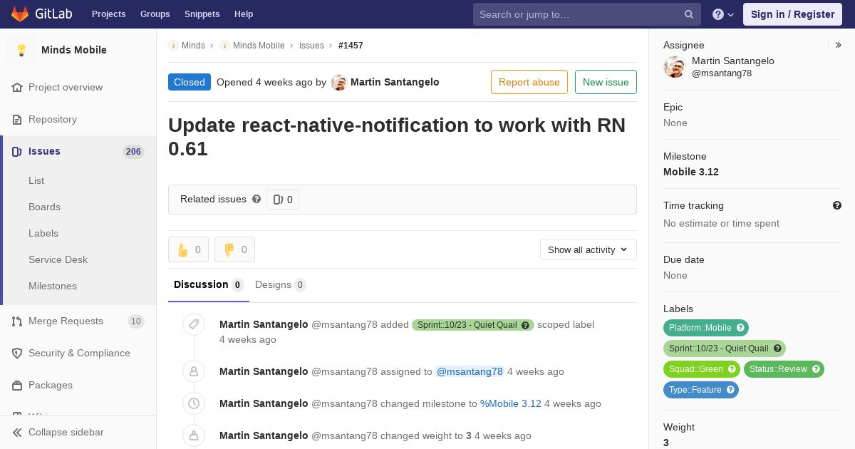This screenshot has height=449, width=855.
Task: Click Status::Review label help icon
Action: [816, 369]
